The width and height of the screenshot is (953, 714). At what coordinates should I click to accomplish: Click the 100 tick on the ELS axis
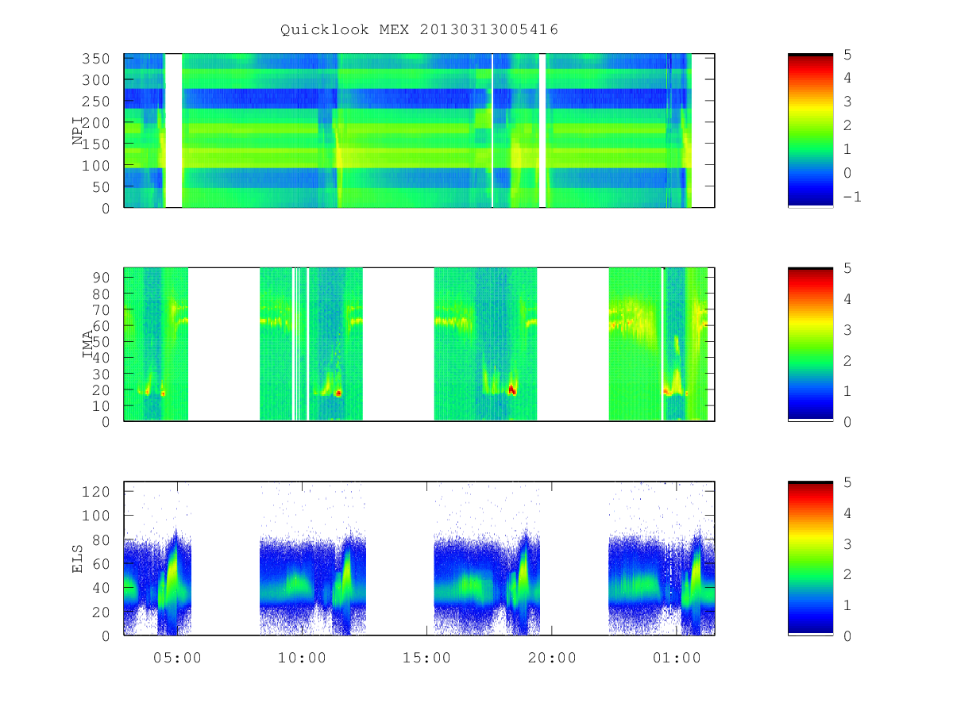coord(96,516)
